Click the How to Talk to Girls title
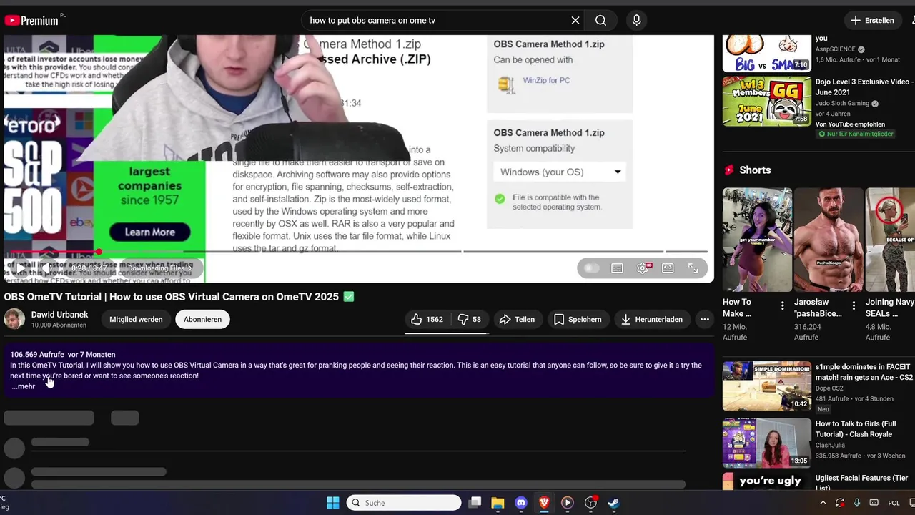 [x=856, y=428]
